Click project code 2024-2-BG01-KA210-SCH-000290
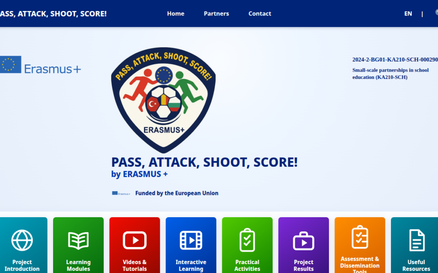 click(x=395, y=59)
